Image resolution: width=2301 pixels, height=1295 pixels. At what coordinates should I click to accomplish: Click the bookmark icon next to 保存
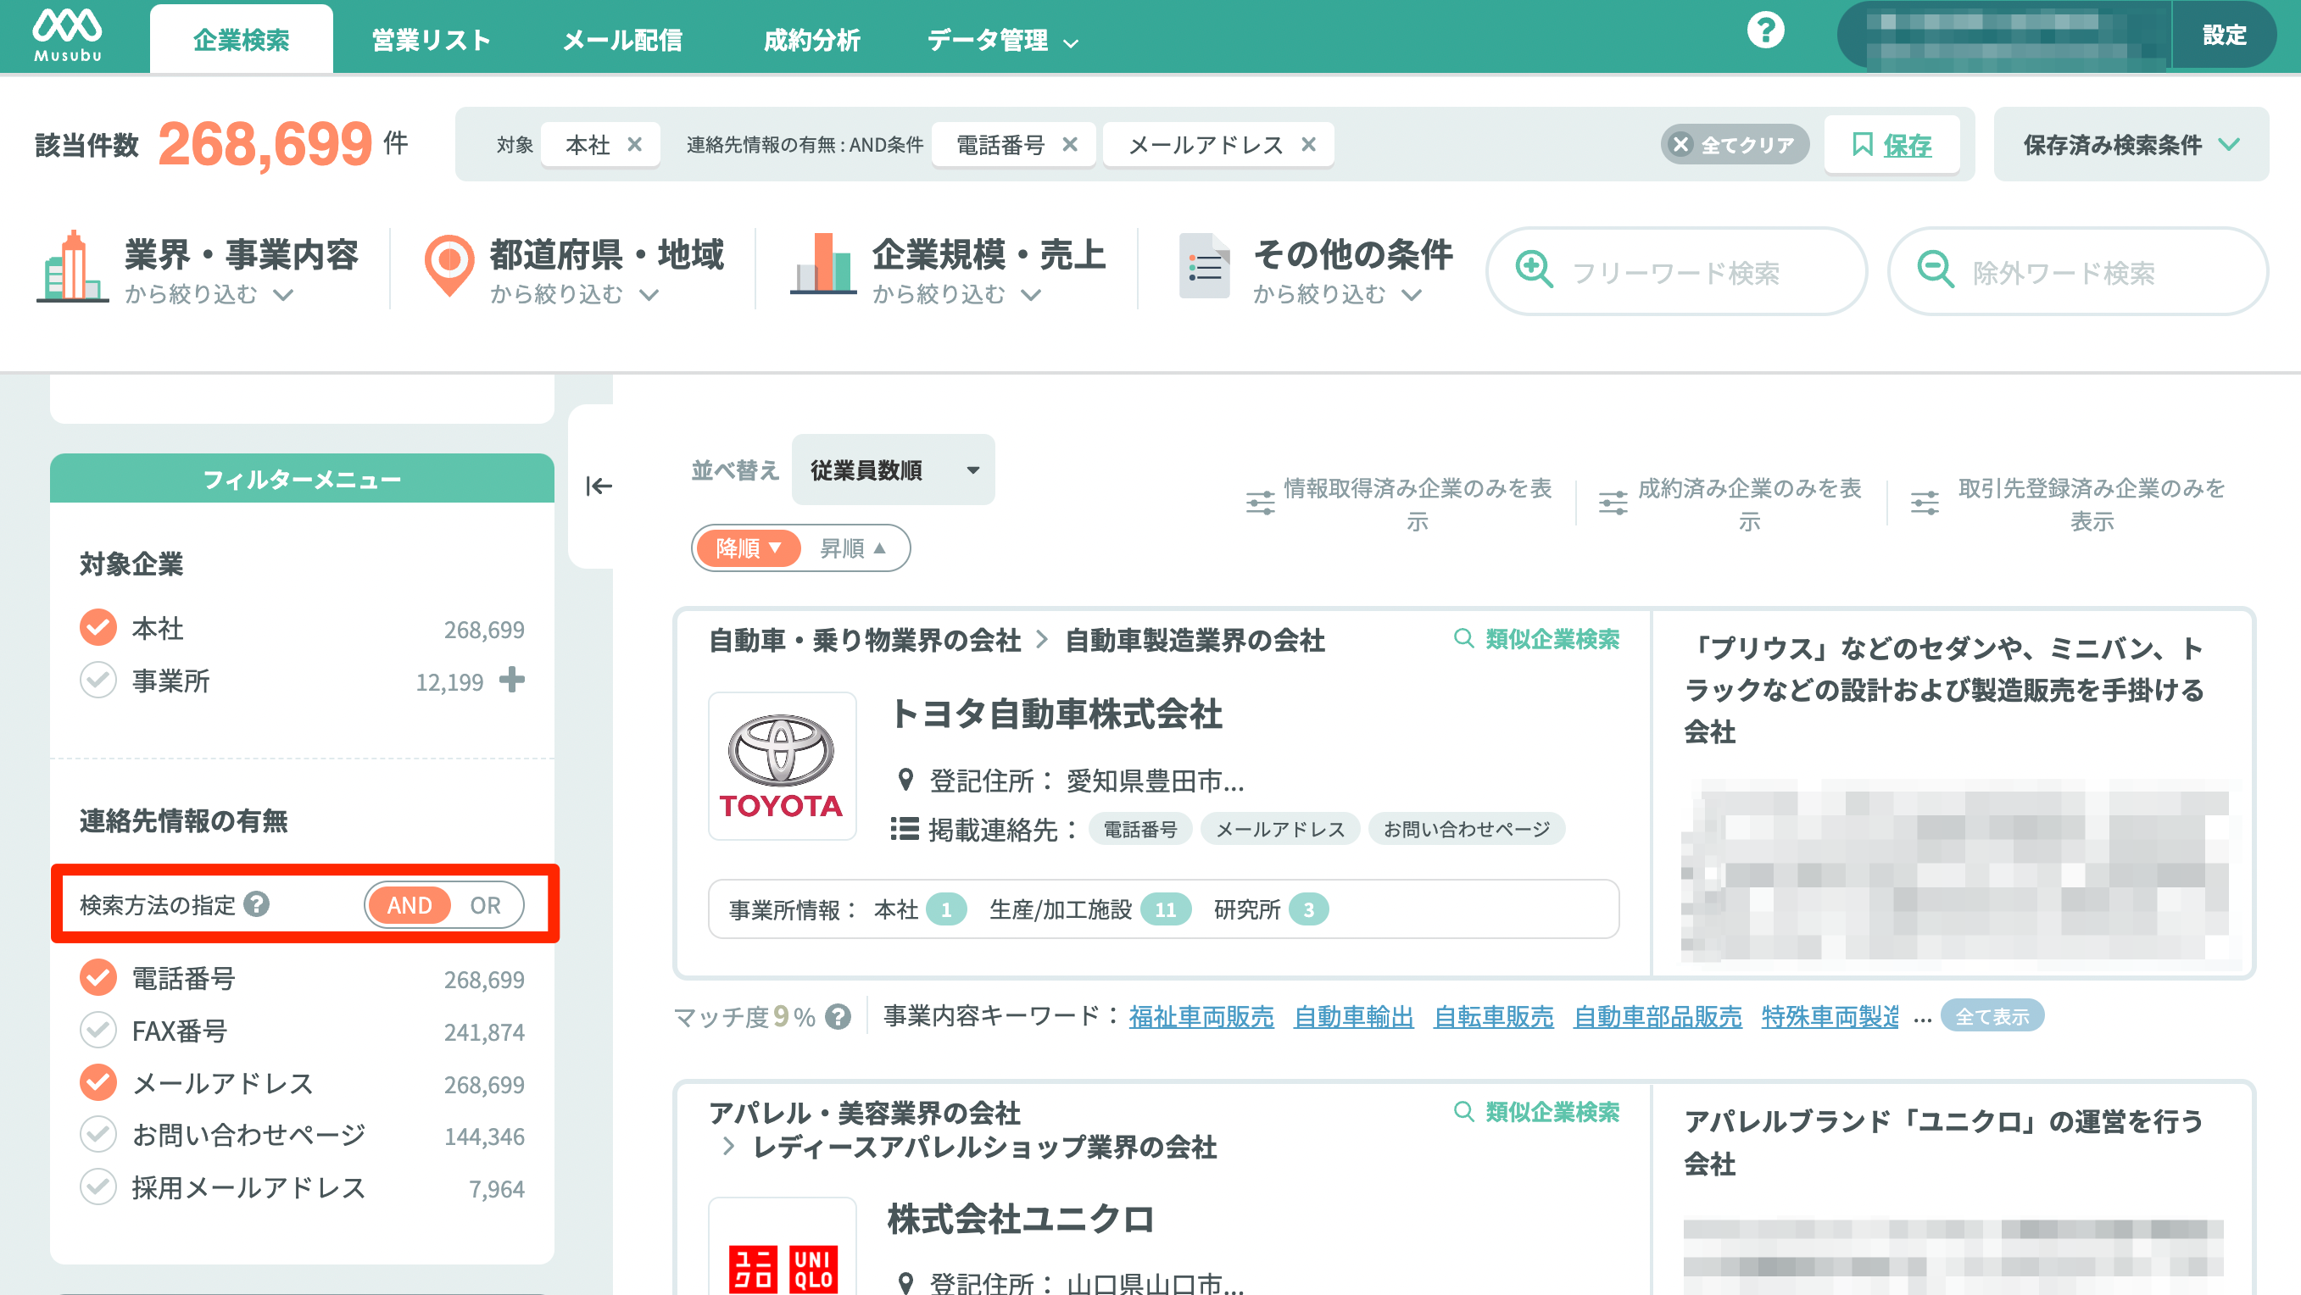1862,145
